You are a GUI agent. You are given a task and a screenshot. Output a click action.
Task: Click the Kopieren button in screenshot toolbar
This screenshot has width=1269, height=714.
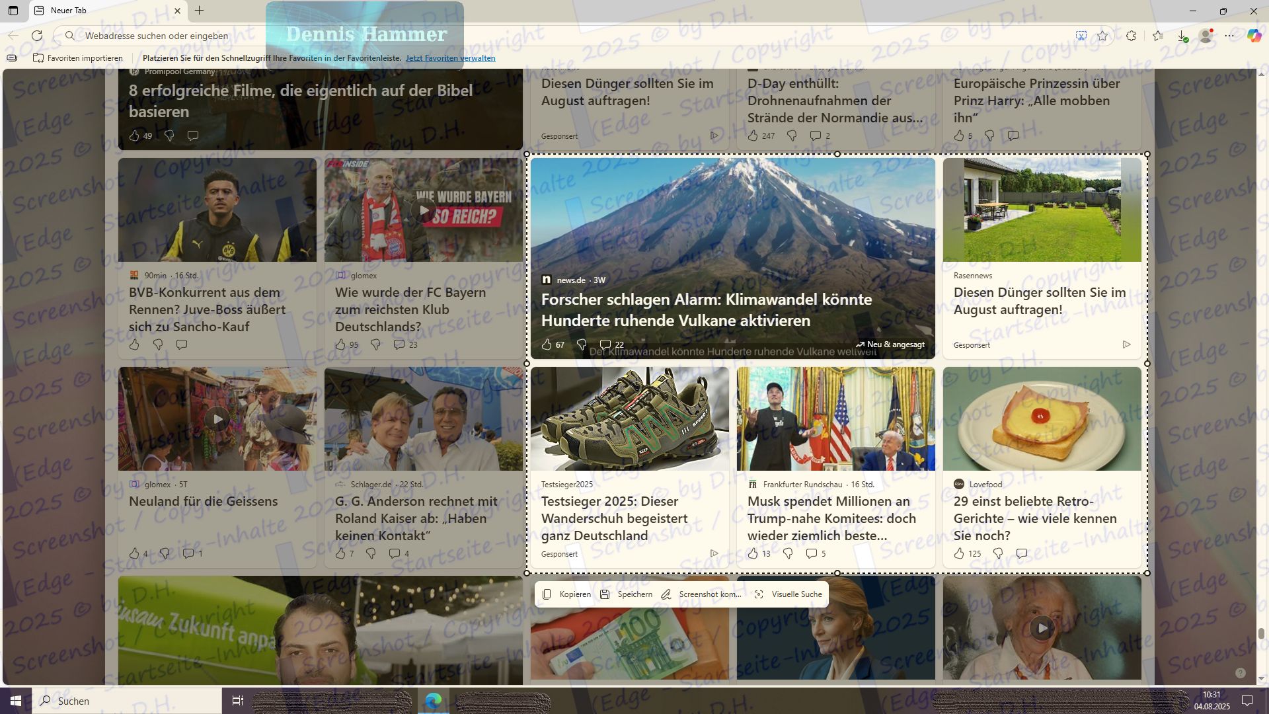pyautogui.click(x=566, y=594)
